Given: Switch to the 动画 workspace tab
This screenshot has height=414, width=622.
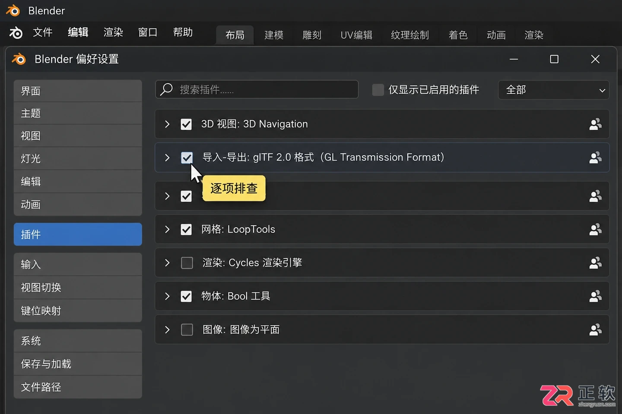Looking at the screenshot, I should tap(496, 35).
